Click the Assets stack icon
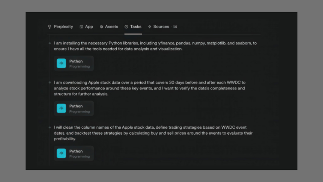 (x=101, y=27)
